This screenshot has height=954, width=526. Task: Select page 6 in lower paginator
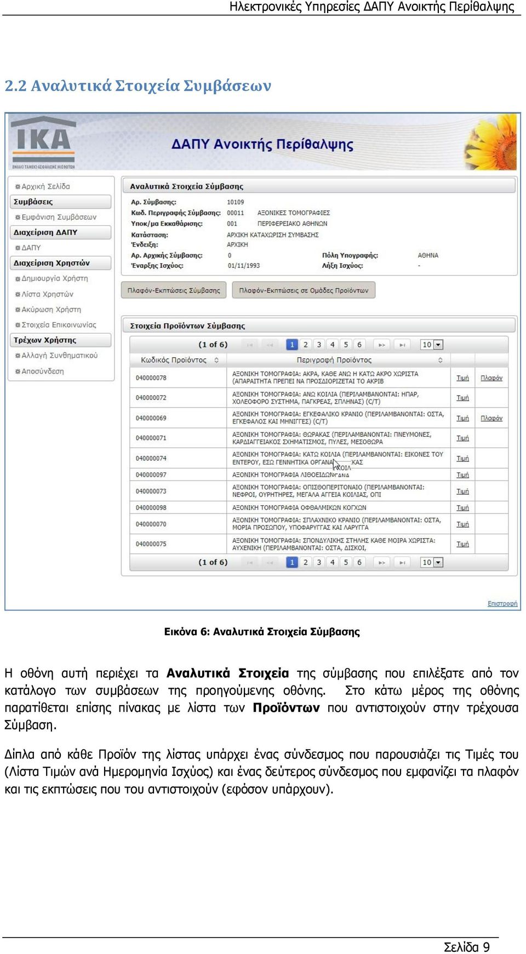[359, 562]
